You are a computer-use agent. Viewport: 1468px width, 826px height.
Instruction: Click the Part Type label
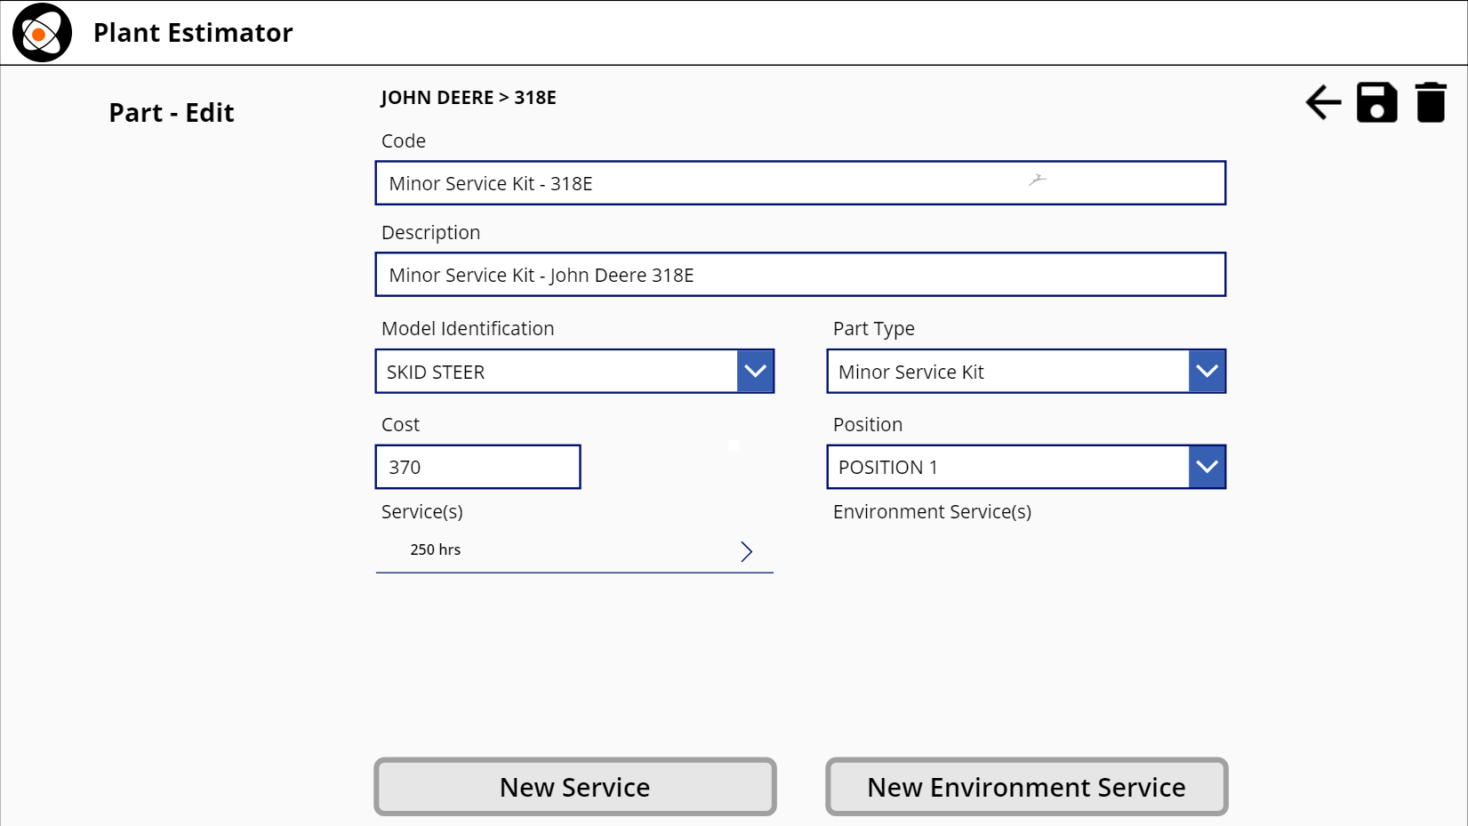click(874, 329)
